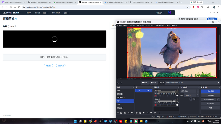221x124 pixels.
Task: Open the 文件(F) menu in OBS
Action: [x=119, y=25]
